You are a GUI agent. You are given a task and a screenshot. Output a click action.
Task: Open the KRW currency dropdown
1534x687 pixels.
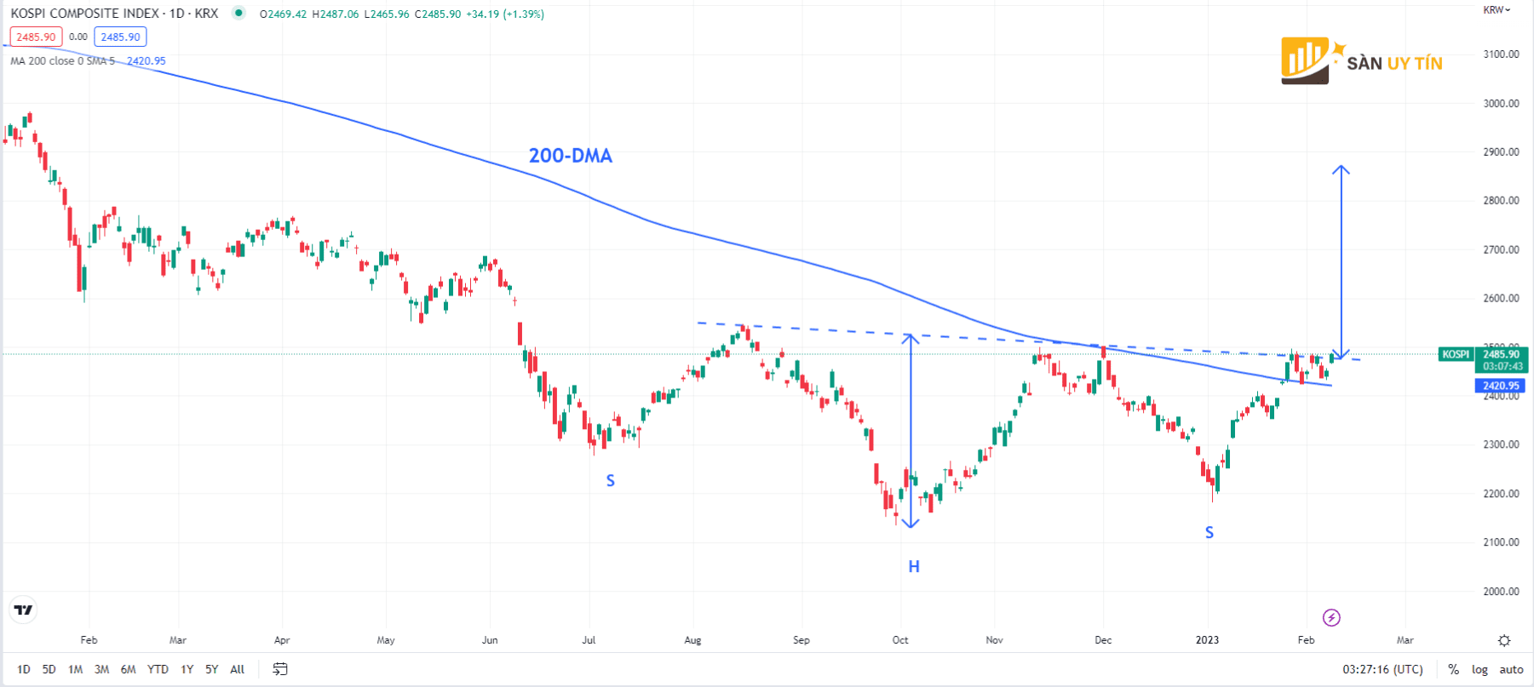[x=1497, y=10]
